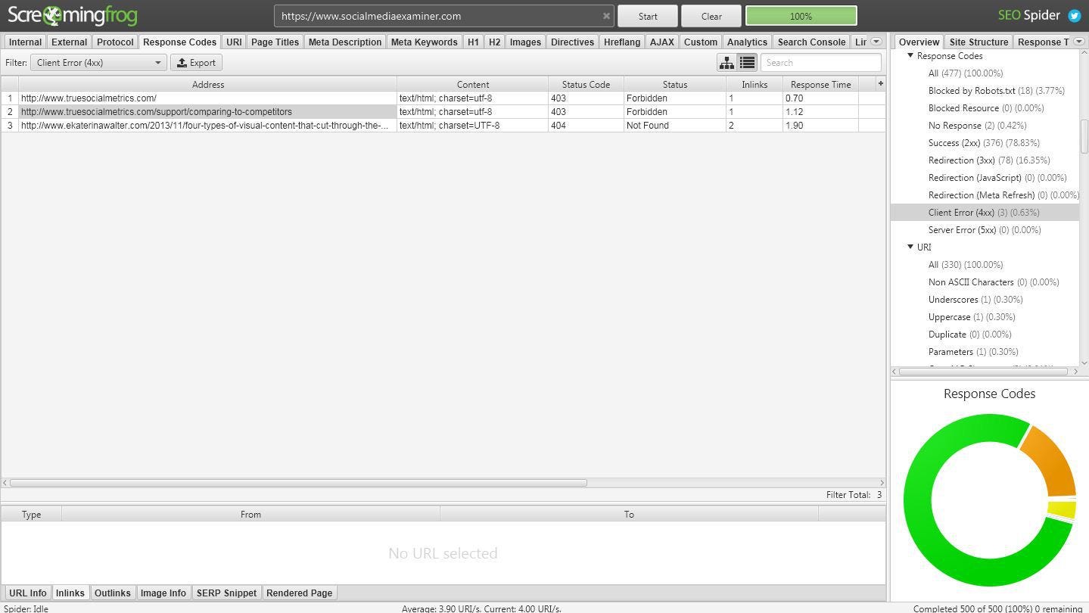Click the overview panel vertical scrollbar
This screenshot has width=1089, height=613.
point(1084,135)
